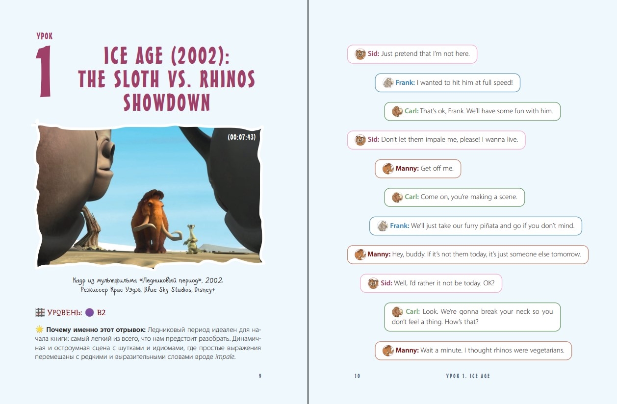
Task: Click the page number 9
Action: pyautogui.click(x=260, y=376)
